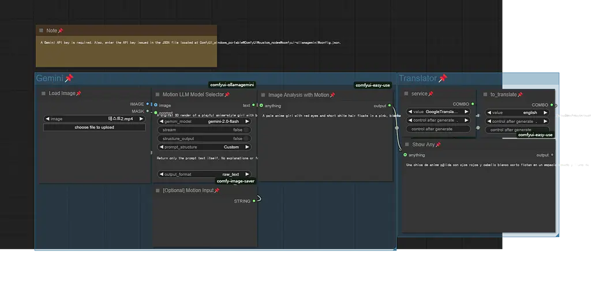Click the comfyui-ollamagemini badge
This screenshot has width=591, height=293.
coord(232,85)
